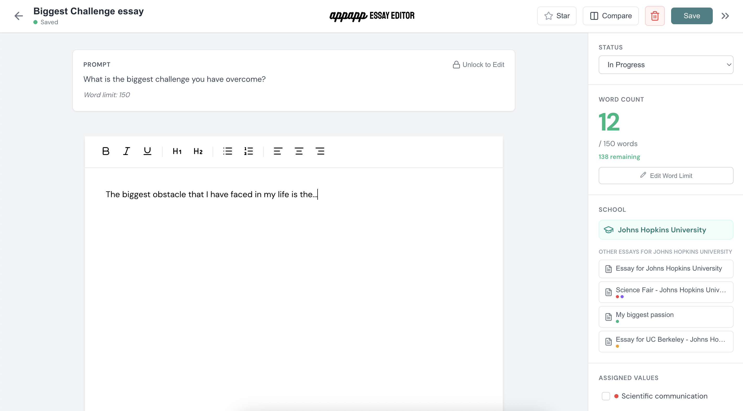Image resolution: width=743 pixels, height=411 pixels.
Task: Open the Science Fair essay entry
Action: pos(666,292)
